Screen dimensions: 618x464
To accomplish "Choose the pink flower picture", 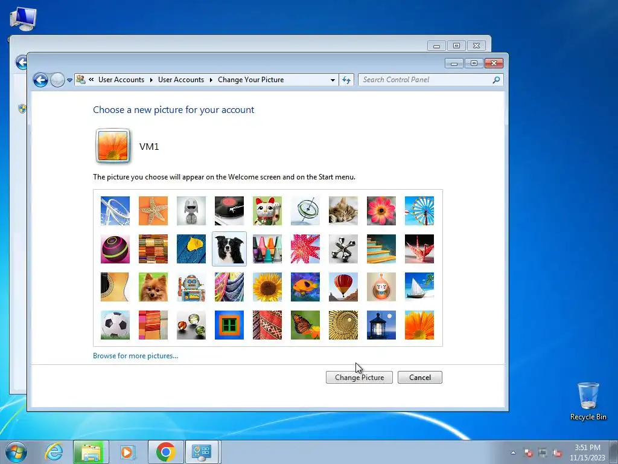I will coord(381,211).
